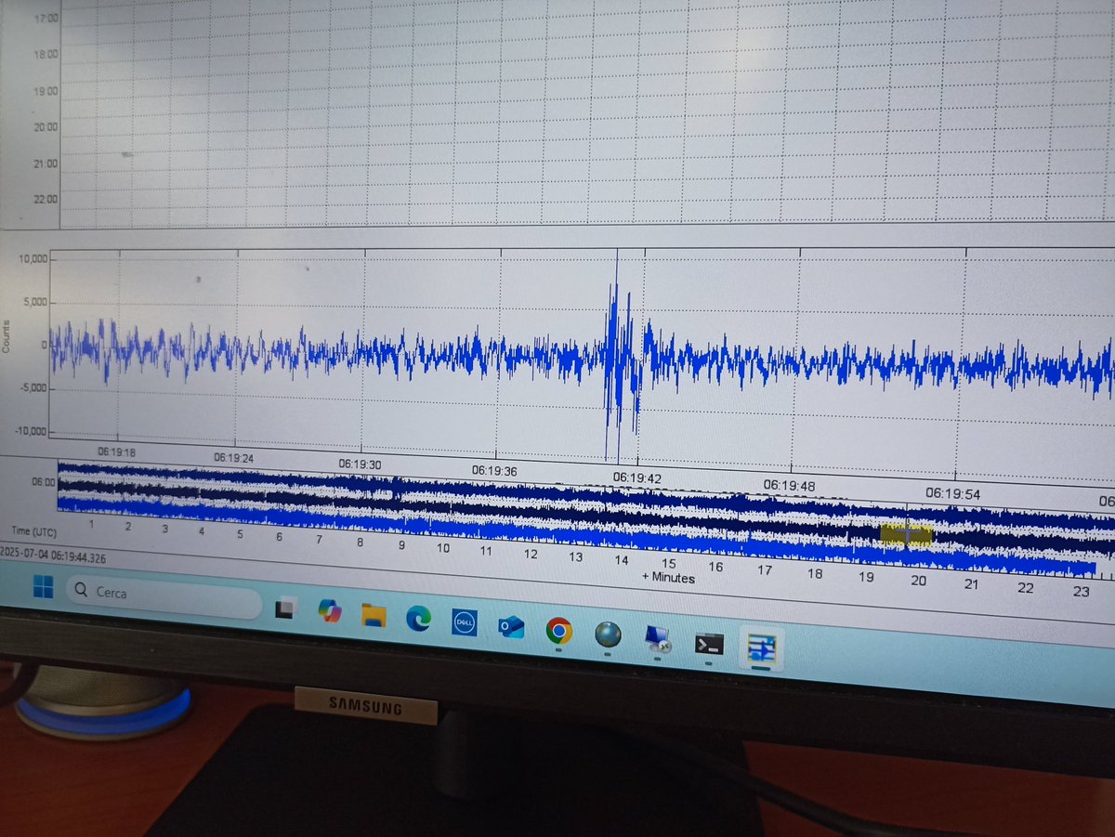Click minute 23 on the helicorder minutes axis
The width and height of the screenshot is (1115, 837).
pos(1081,590)
